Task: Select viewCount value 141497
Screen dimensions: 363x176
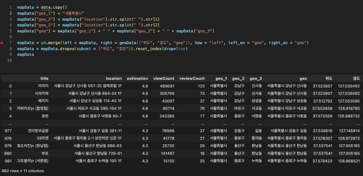Action: [x=167, y=153]
